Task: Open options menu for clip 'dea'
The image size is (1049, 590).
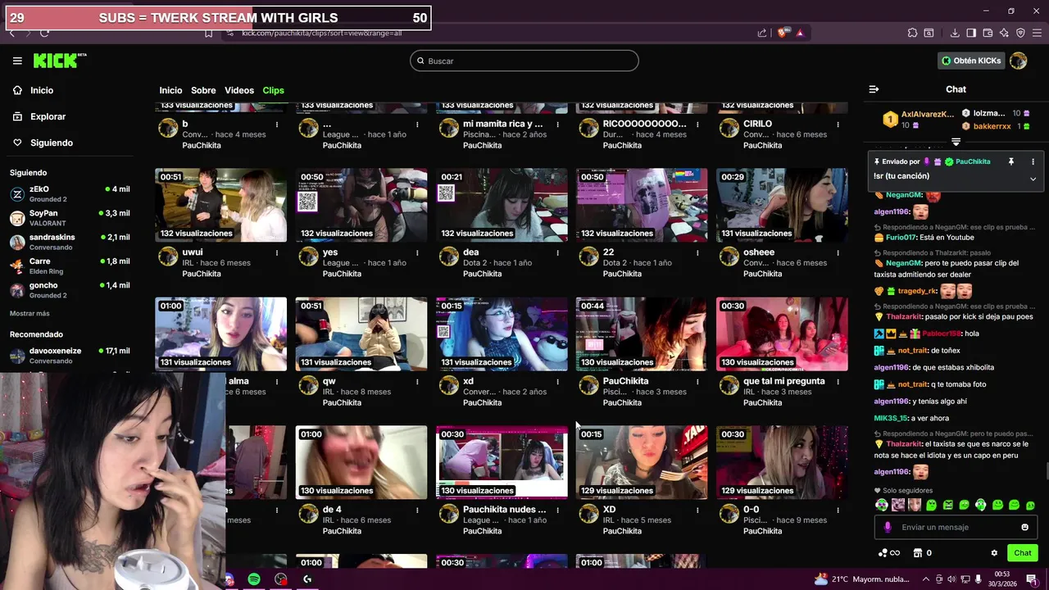Action: click(557, 253)
